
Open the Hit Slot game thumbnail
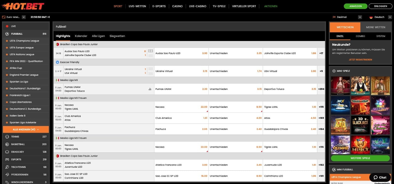coord(360,145)
